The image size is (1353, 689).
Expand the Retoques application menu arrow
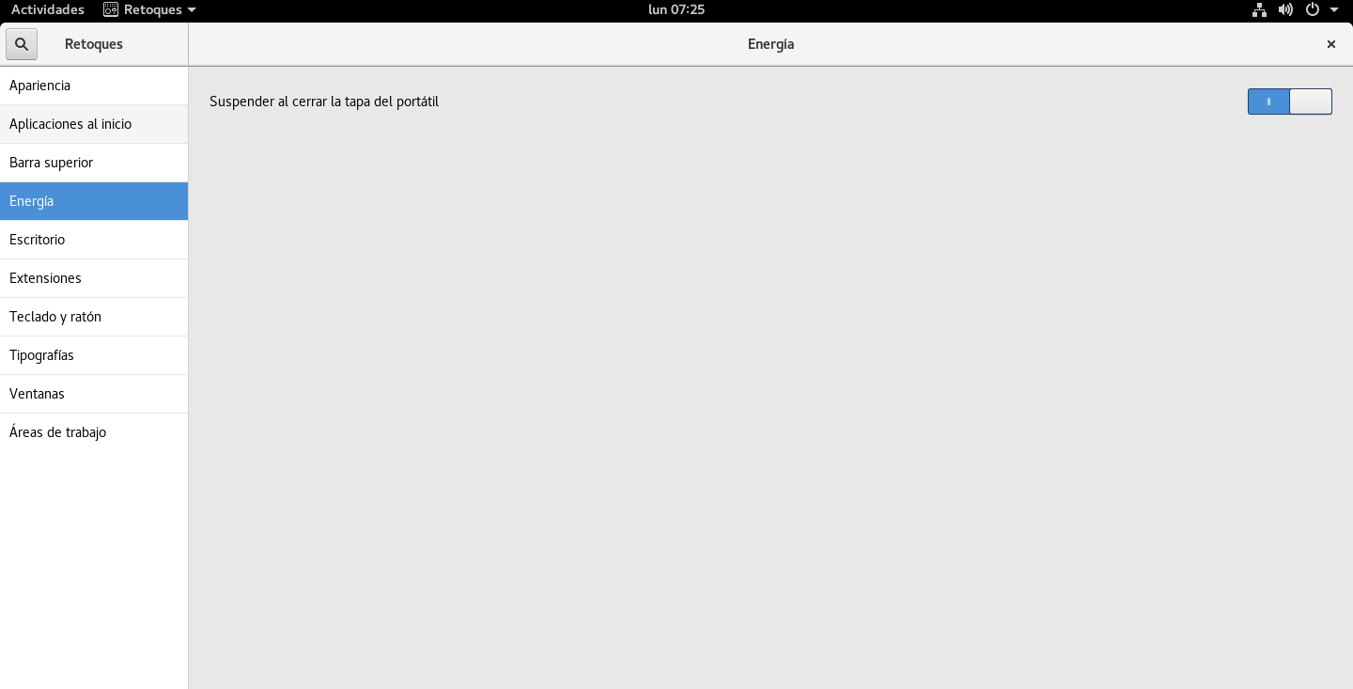point(192,10)
